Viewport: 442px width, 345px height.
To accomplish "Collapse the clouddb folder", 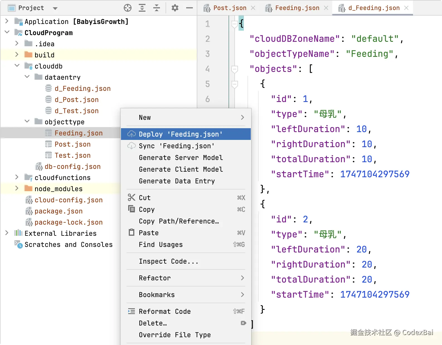I will (17, 66).
